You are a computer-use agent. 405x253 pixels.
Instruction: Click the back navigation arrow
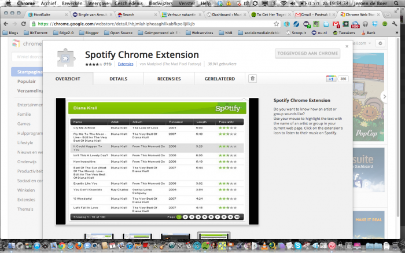point(6,24)
